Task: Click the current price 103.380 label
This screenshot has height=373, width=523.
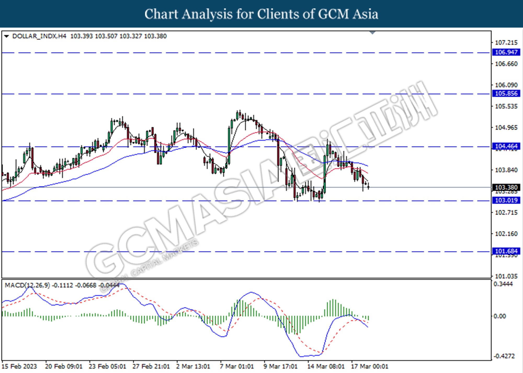Action: 506,187
